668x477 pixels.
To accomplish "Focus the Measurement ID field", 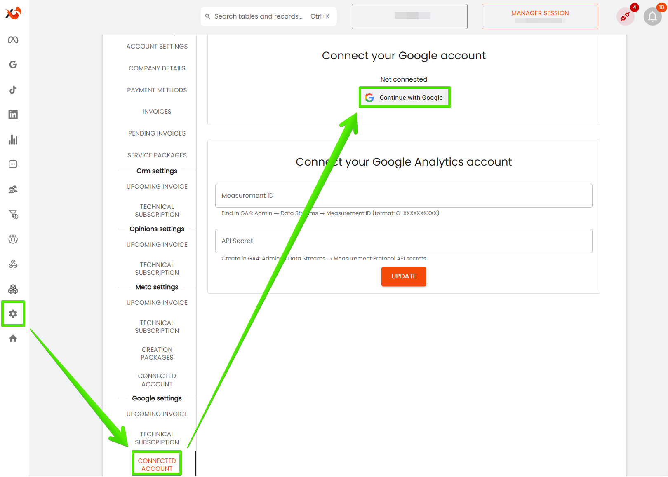I will [404, 196].
